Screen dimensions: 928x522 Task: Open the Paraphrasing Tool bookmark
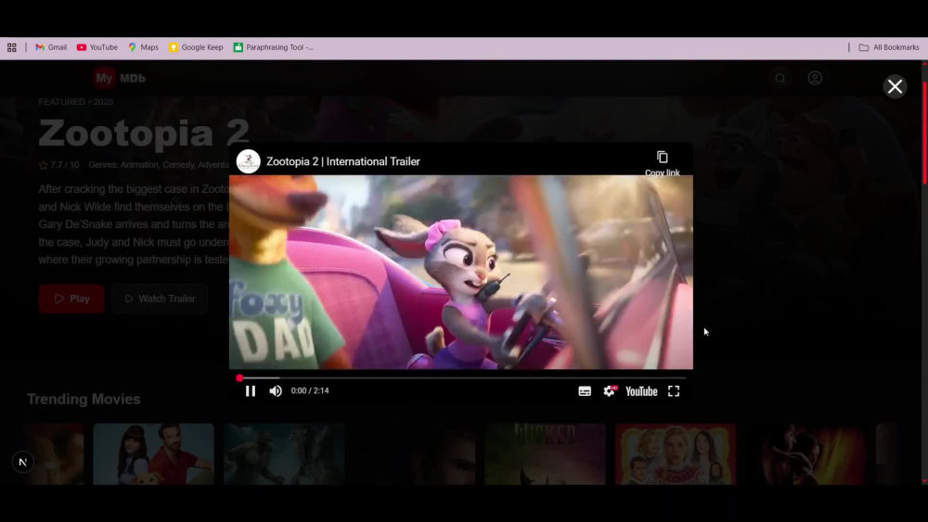[274, 47]
